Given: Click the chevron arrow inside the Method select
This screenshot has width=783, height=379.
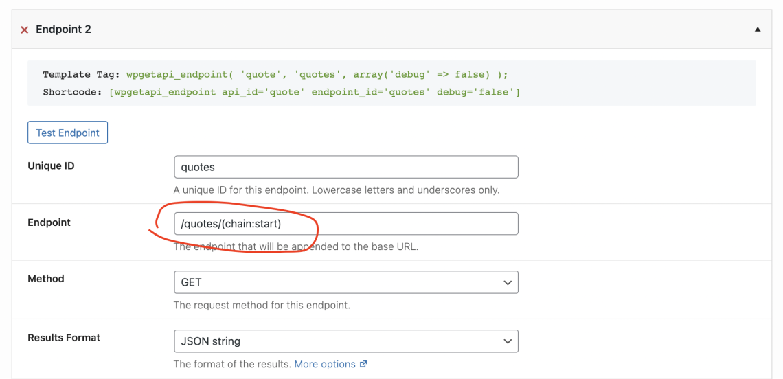Looking at the screenshot, I should point(508,283).
